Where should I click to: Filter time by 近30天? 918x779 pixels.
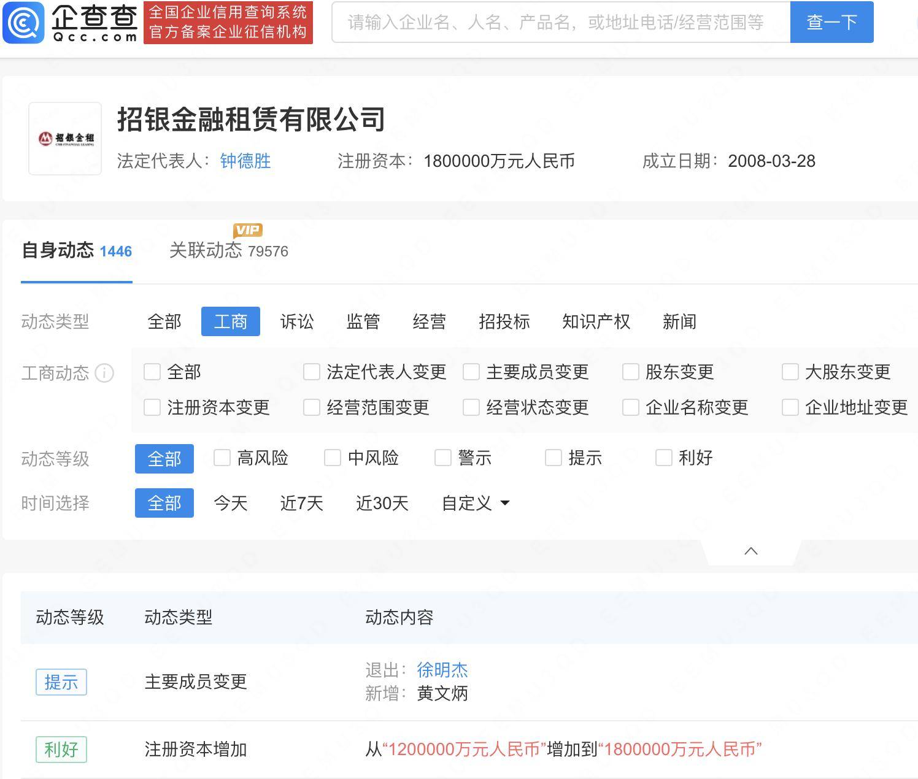(382, 503)
